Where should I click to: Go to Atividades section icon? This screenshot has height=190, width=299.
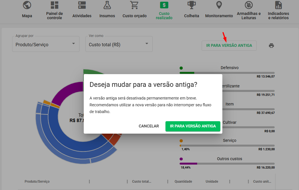(82, 5)
